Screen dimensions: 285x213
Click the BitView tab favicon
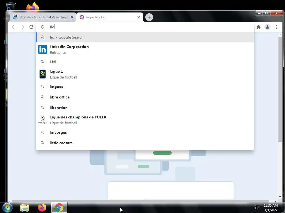pos(15,17)
